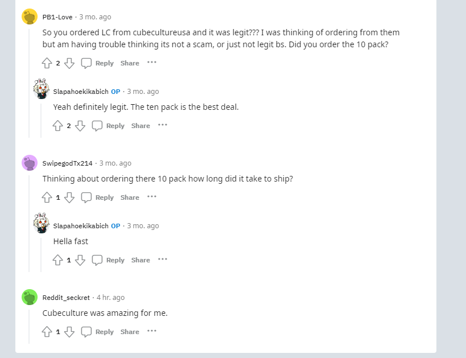The width and height of the screenshot is (466, 358).
Task: Downvote the 'Hella fast' reply
Action: (x=80, y=260)
